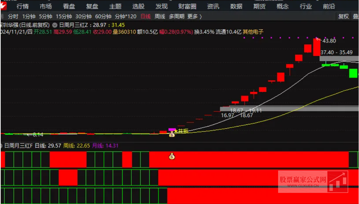Click the 换3.45% turnover value
This screenshot has width=359, height=204.
click(x=204, y=32)
